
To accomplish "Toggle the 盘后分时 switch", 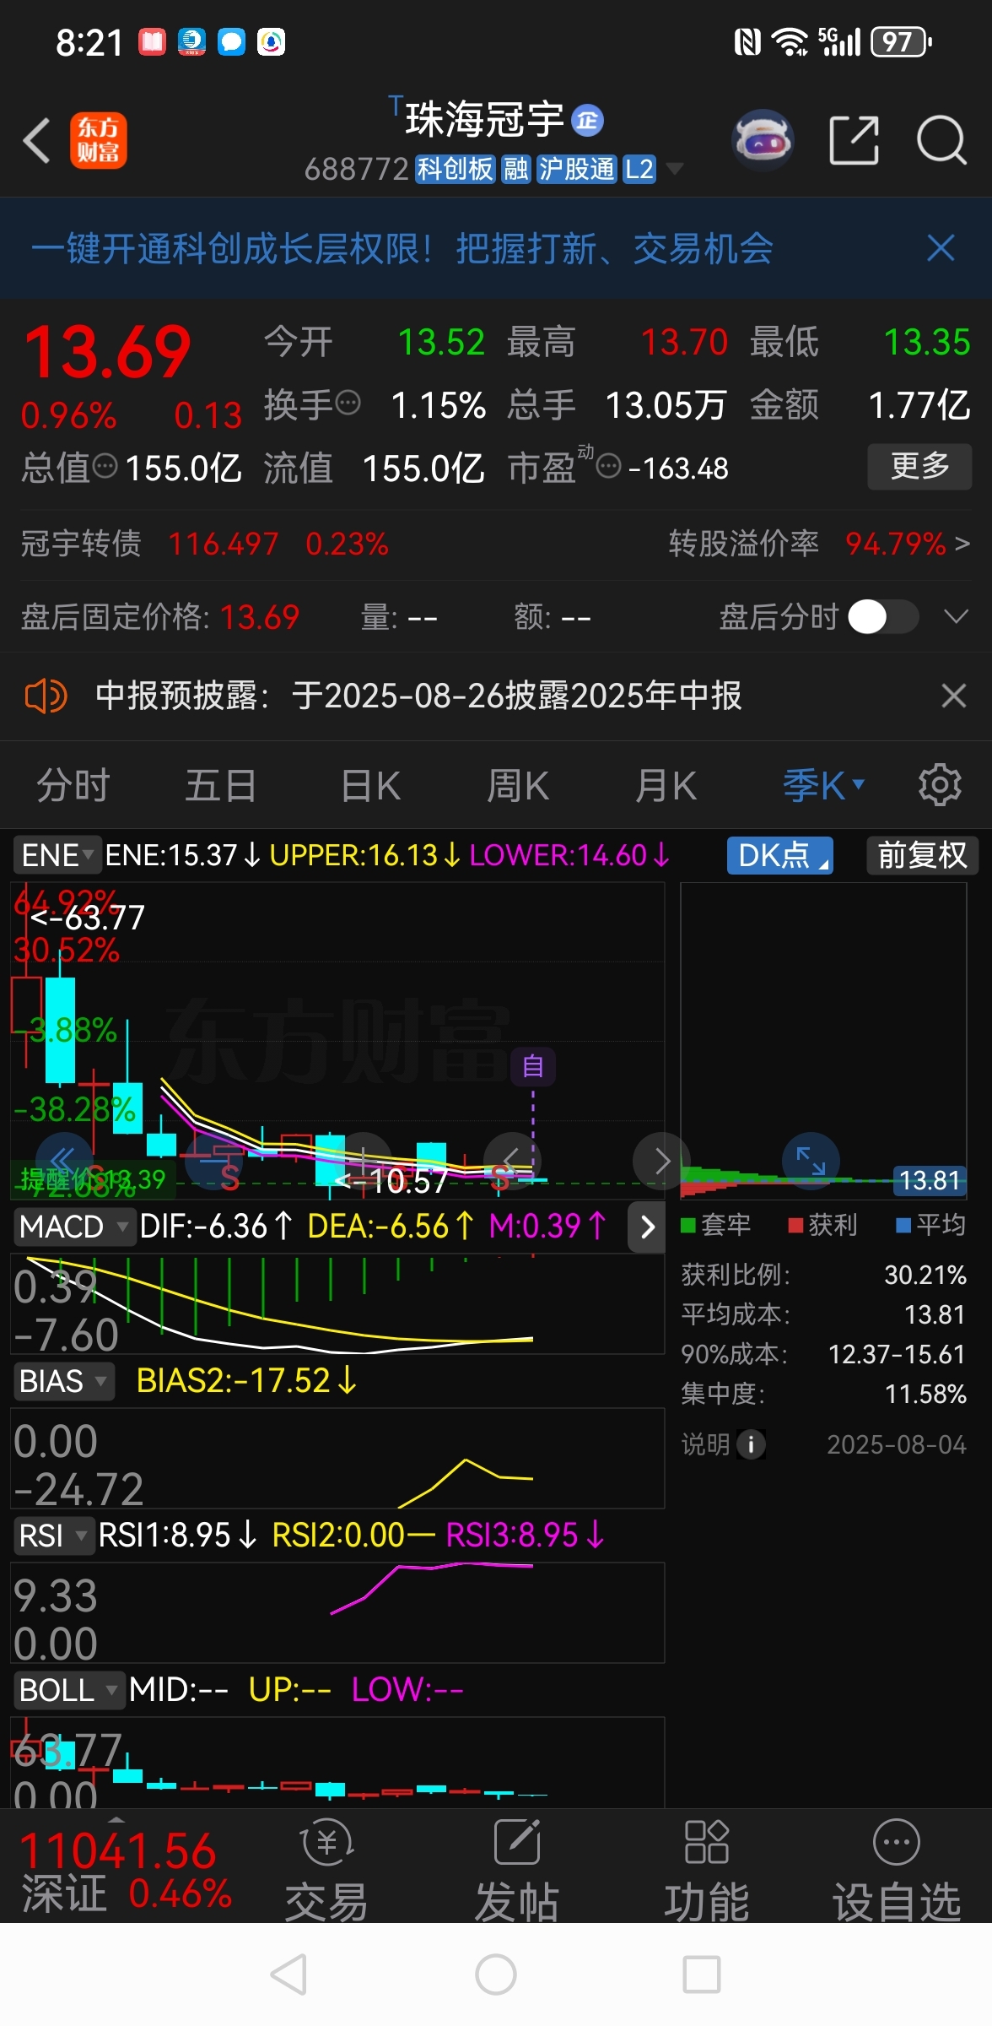I will (883, 616).
